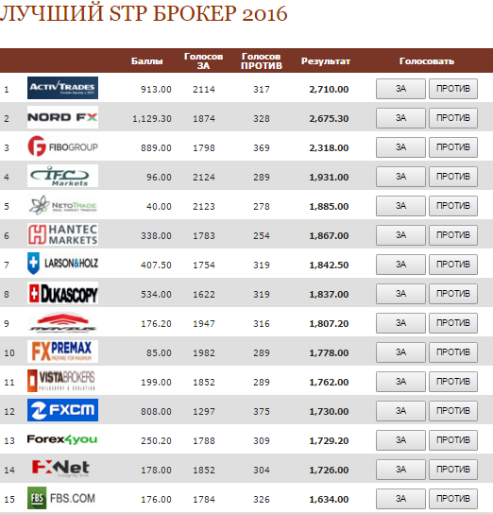The image size is (493, 514).
Task: Vote ЗА for VistaBrokers
Action: pyautogui.click(x=400, y=381)
